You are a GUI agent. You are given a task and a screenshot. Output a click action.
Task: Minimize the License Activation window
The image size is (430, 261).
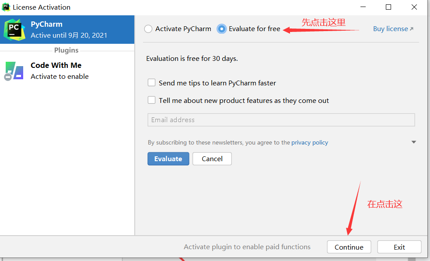[x=363, y=7]
